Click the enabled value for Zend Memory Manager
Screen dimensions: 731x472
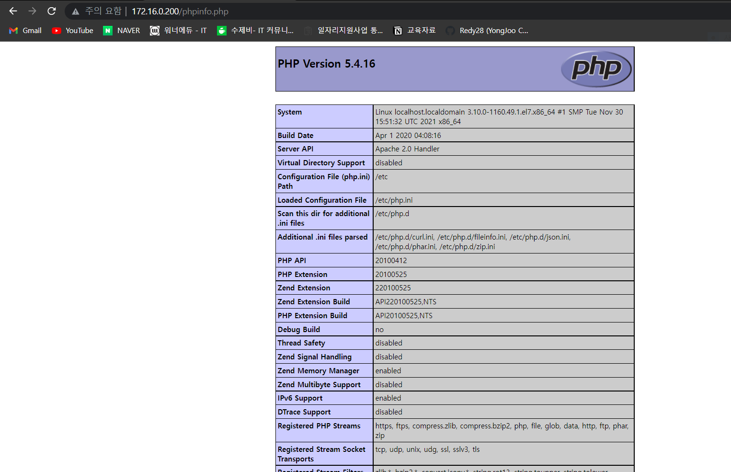[388, 371]
